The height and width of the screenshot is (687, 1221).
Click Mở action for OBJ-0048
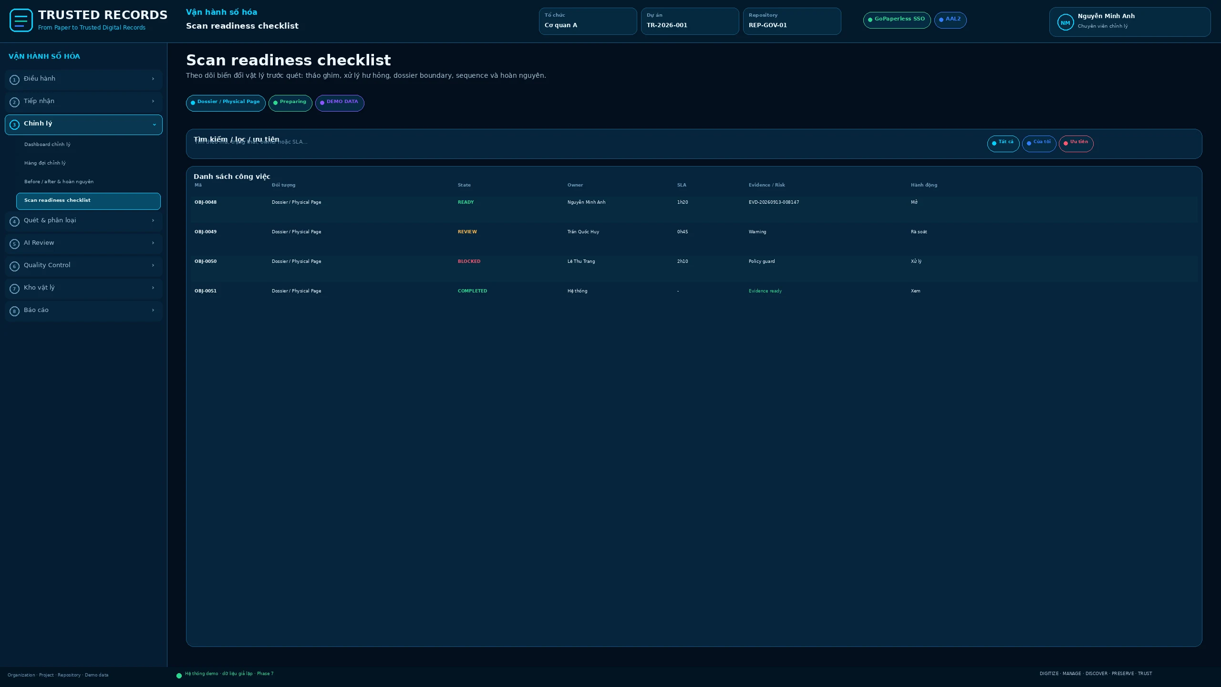pyautogui.click(x=914, y=202)
